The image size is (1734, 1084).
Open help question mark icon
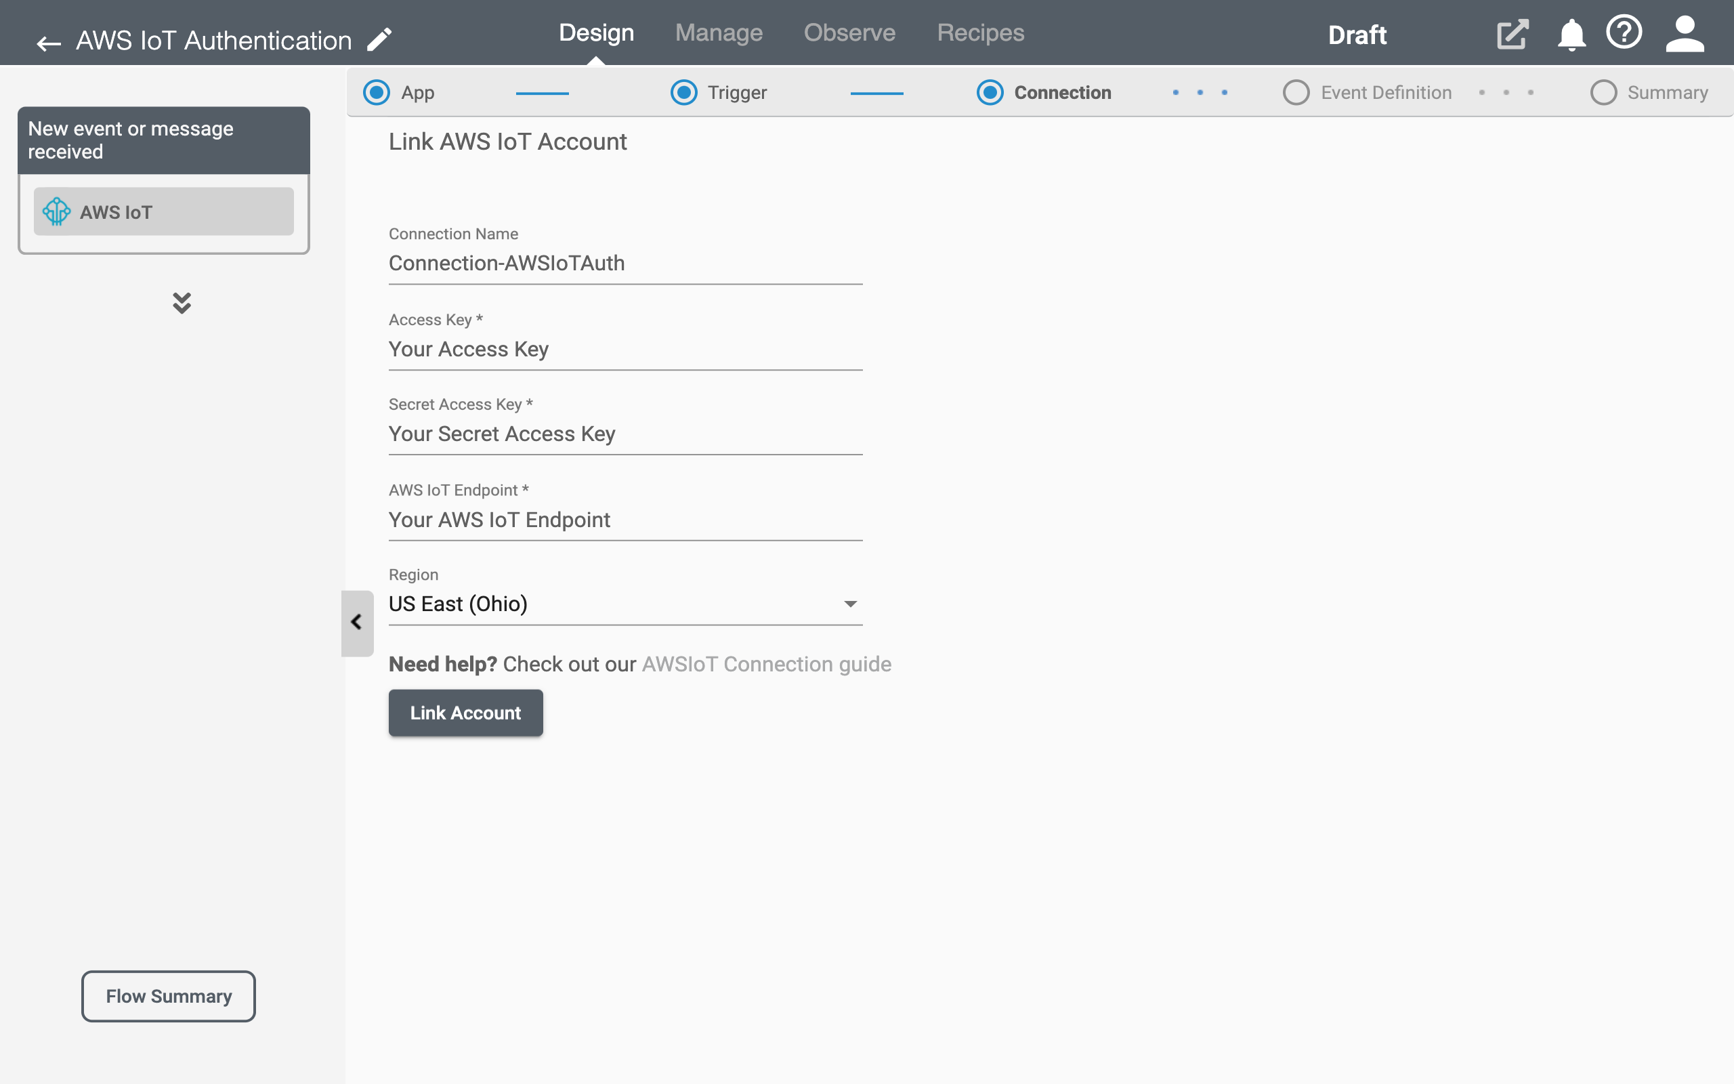tap(1624, 33)
